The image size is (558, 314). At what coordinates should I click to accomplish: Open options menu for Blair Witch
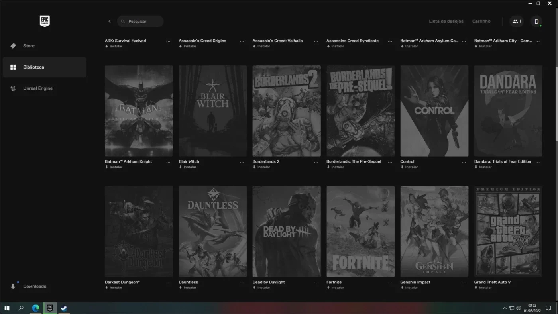pyautogui.click(x=242, y=162)
